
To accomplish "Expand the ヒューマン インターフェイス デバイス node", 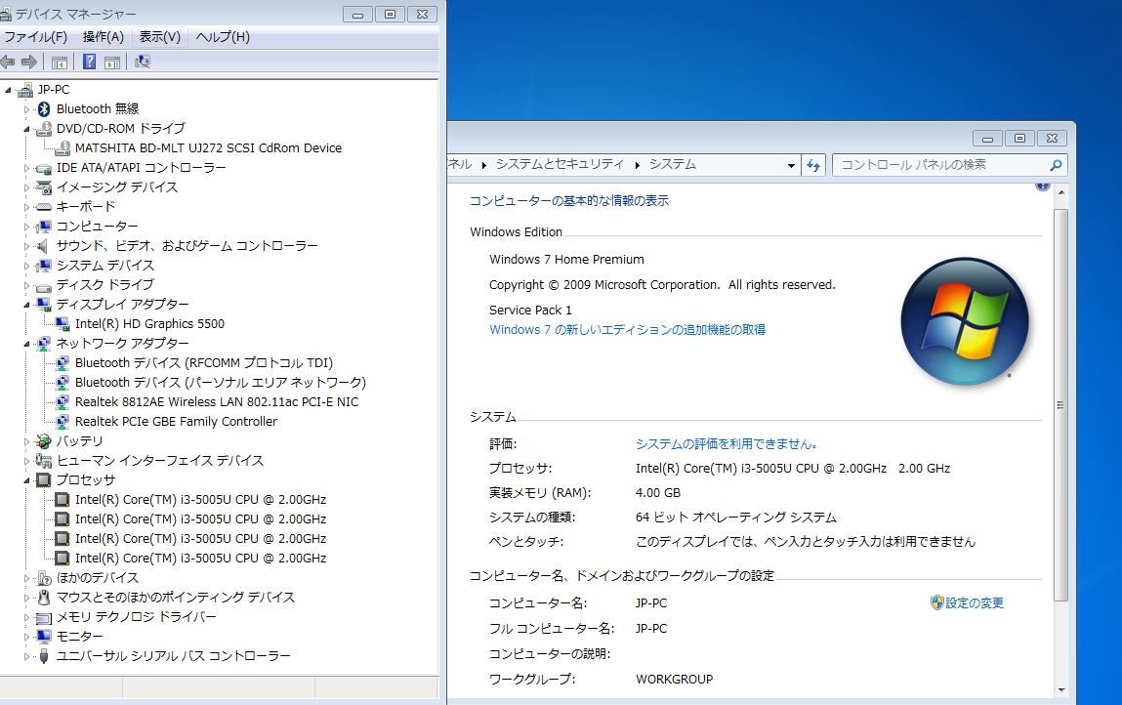I will point(27,461).
